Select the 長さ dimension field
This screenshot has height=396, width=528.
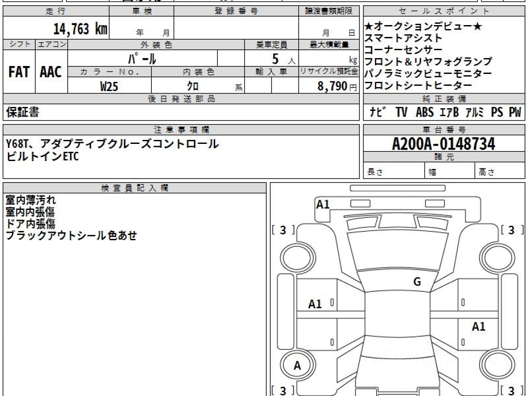coord(394,171)
